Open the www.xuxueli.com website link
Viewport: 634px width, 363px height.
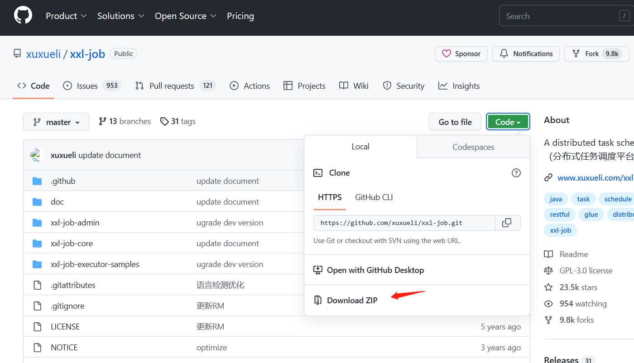596,178
